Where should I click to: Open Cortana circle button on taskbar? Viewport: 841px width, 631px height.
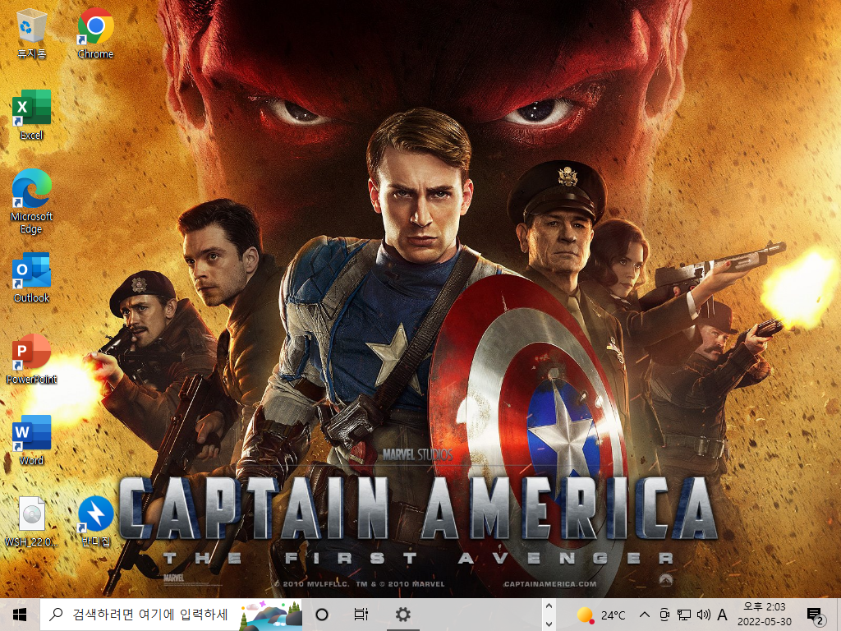pyautogui.click(x=322, y=615)
